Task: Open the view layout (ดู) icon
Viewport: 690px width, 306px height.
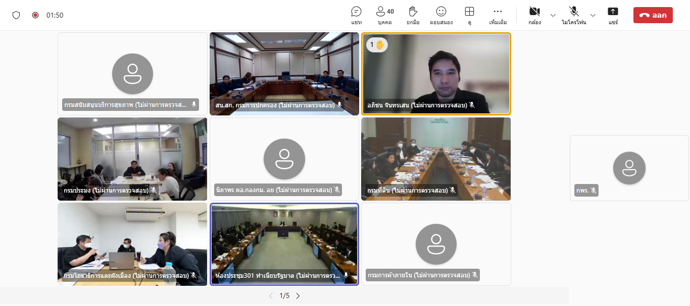Action: point(469,12)
